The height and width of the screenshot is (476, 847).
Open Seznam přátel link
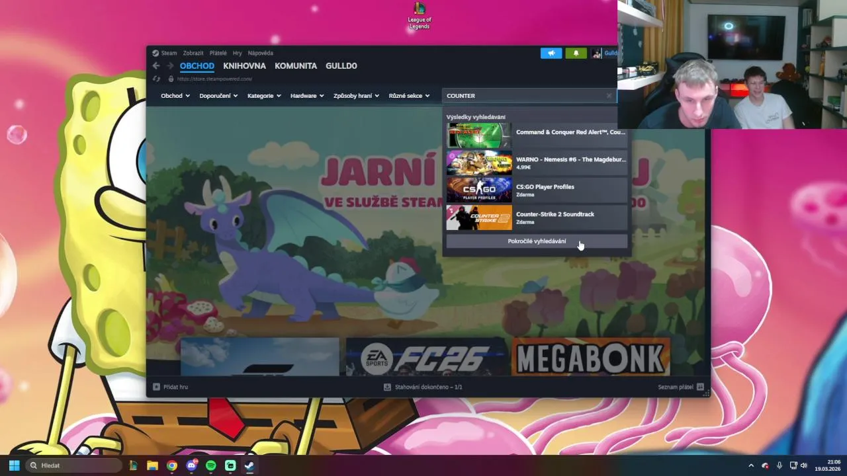click(x=676, y=387)
